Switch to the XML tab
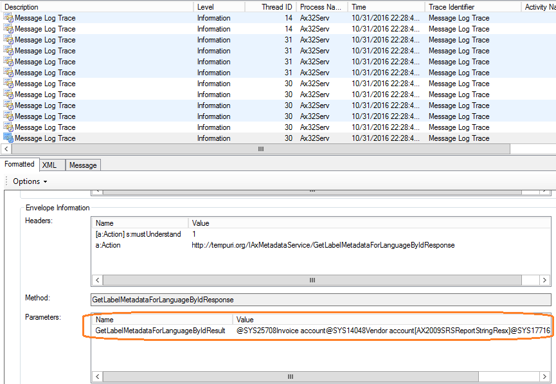This screenshot has width=556, height=384. [x=49, y=165]
